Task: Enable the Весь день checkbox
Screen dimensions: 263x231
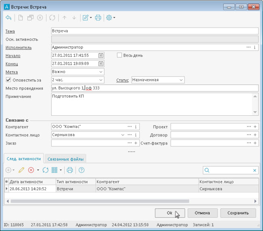Action: click(x=119, y=55)
